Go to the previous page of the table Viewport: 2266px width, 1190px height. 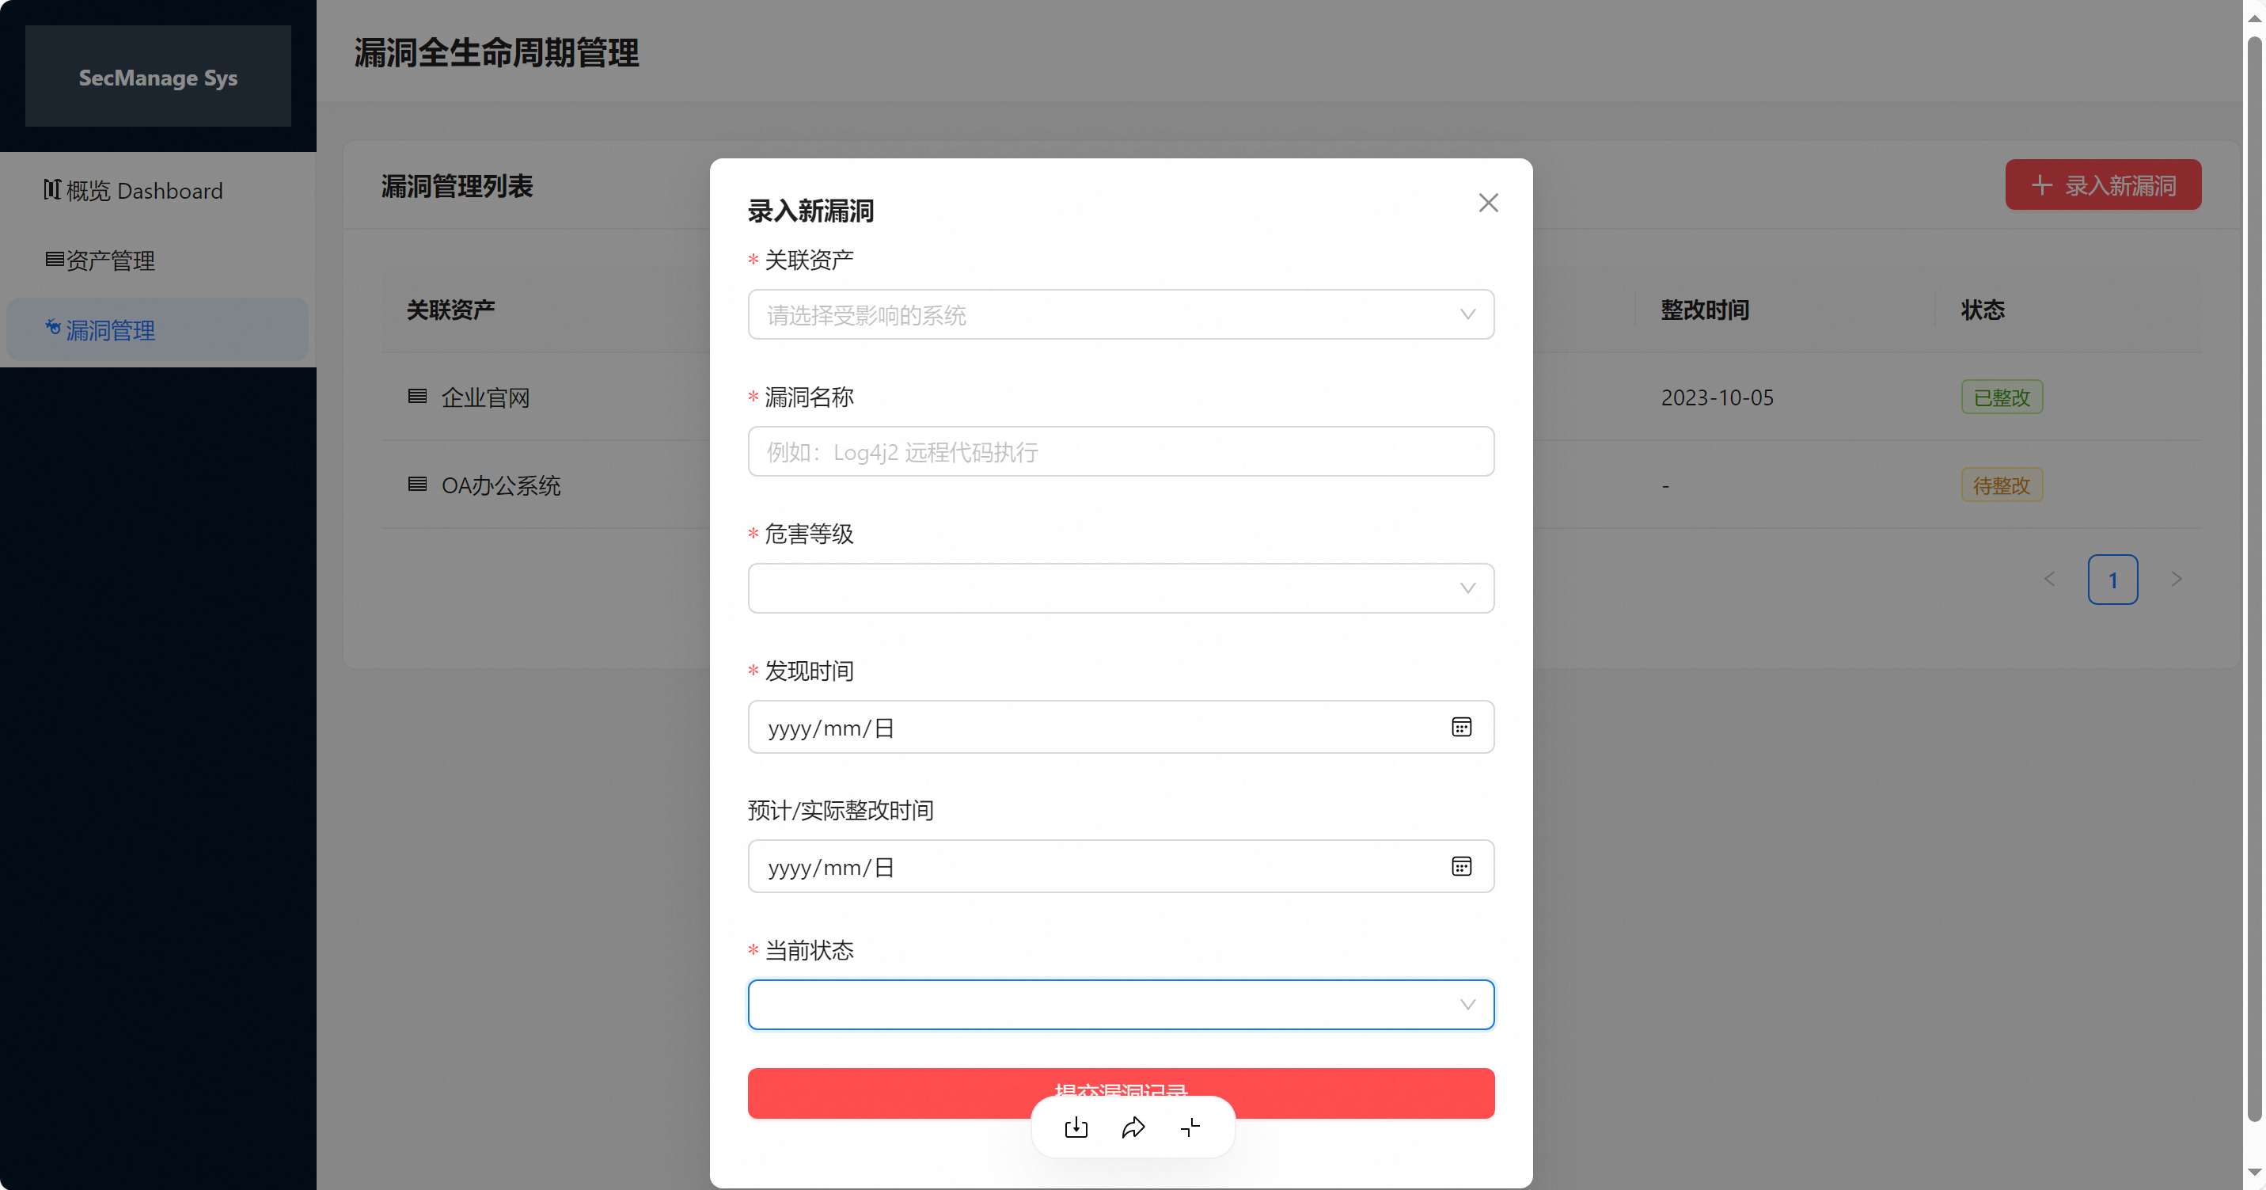[2050, 579]
